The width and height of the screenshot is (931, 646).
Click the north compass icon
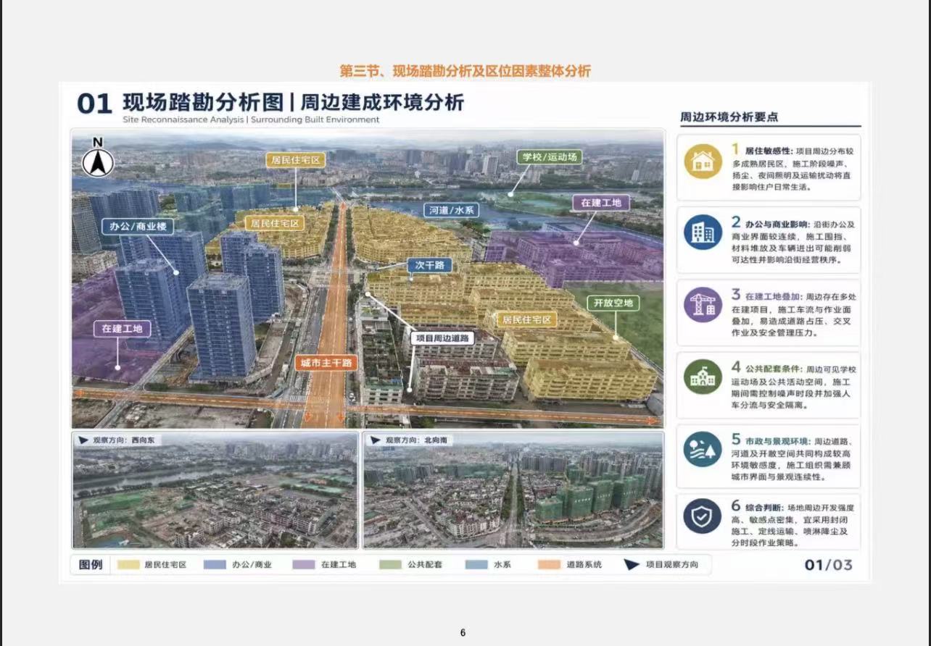coord(97,158)
